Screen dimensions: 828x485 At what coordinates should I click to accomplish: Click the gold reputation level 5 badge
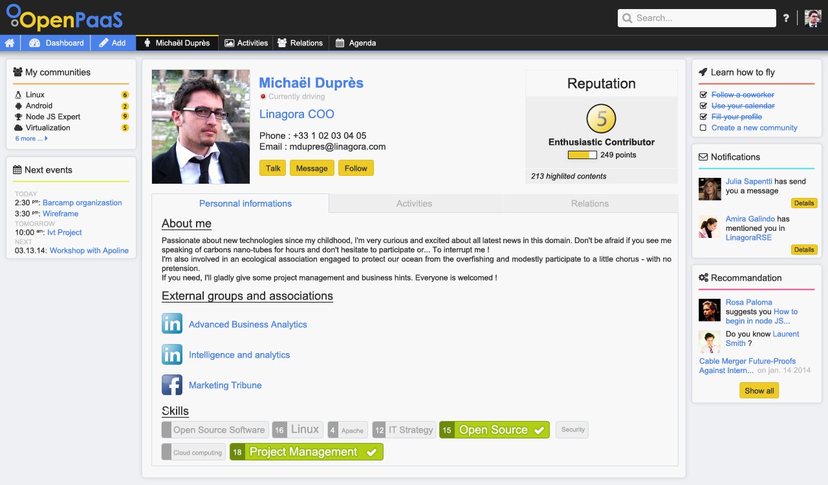click(601, 119)
